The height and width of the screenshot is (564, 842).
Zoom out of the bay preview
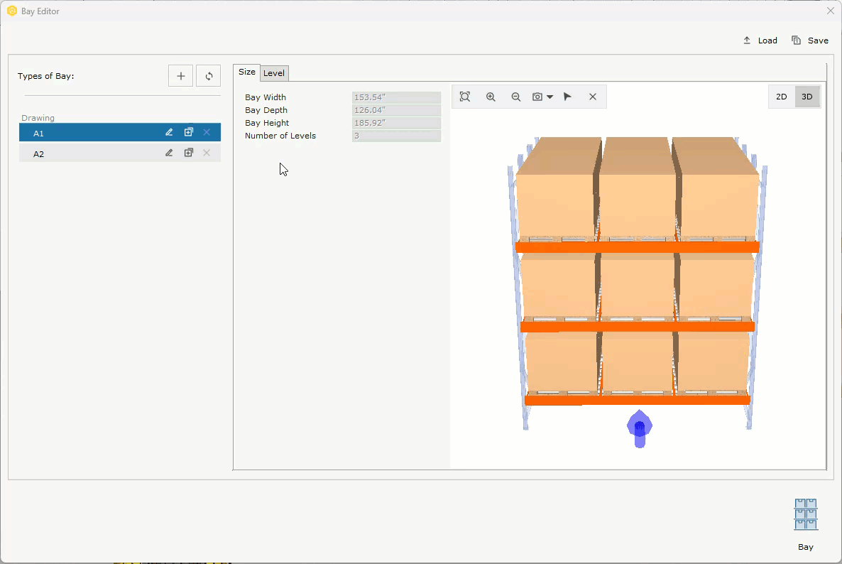[515, 97]
